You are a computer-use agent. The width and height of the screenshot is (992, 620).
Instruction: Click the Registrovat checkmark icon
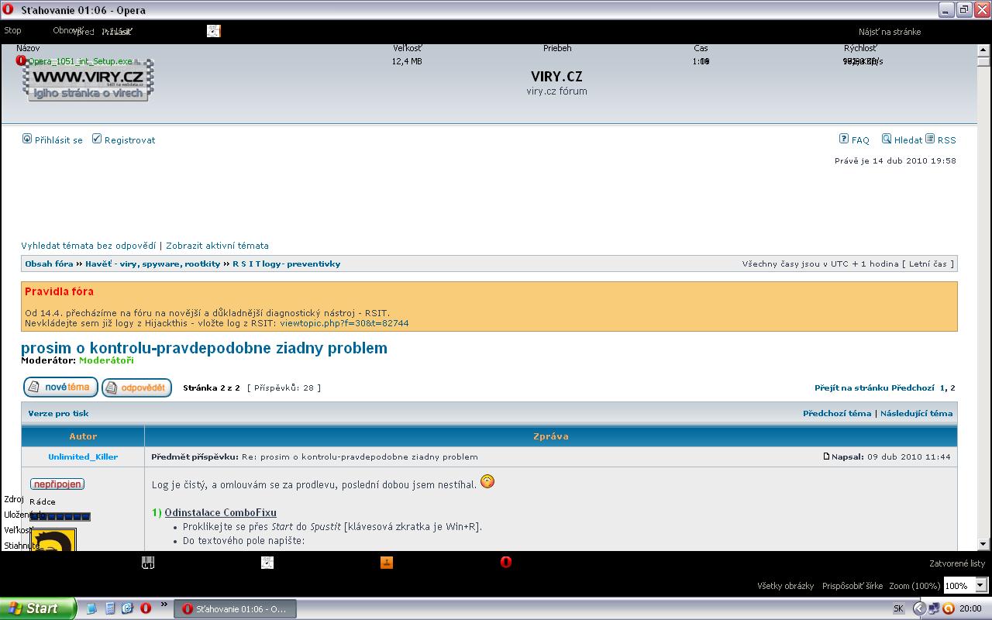coord(97,139)
